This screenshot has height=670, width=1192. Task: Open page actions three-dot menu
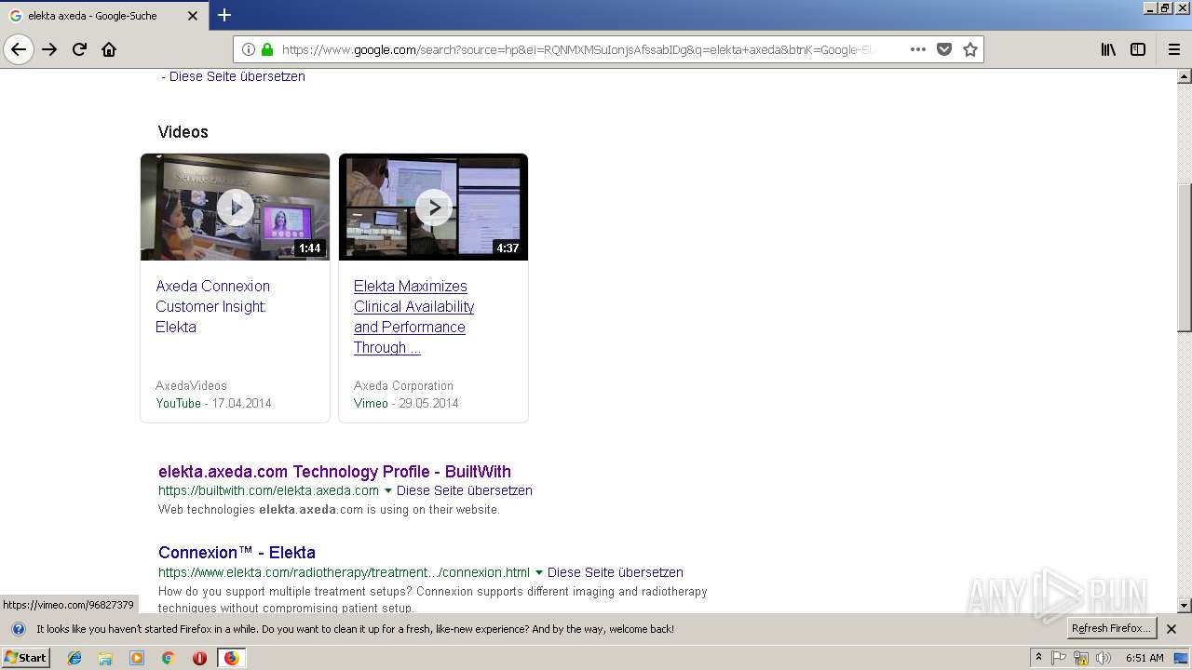pyautogui.click(x=917, y=49)
